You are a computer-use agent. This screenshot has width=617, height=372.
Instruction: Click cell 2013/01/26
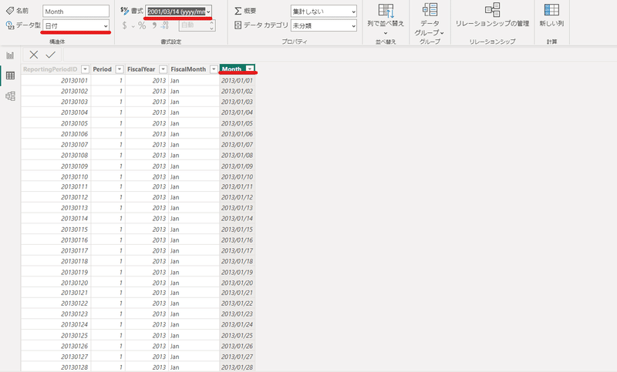pyautogui.click(x=238, y=346)
